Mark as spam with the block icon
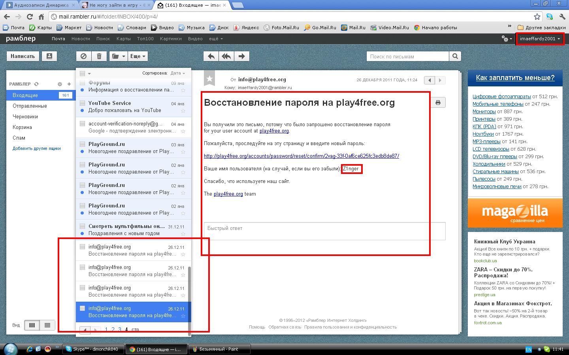The image size is (569, 355). 83,56
